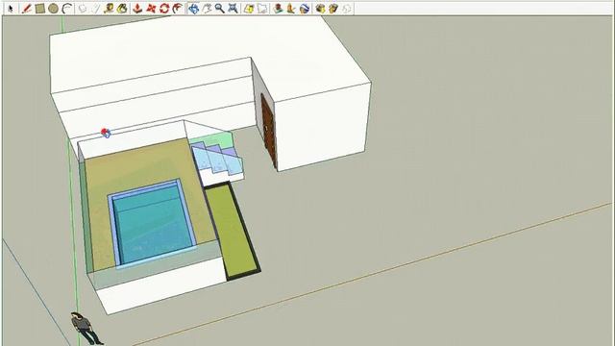
Task: Select the Move tool
Action: (151, 9)
